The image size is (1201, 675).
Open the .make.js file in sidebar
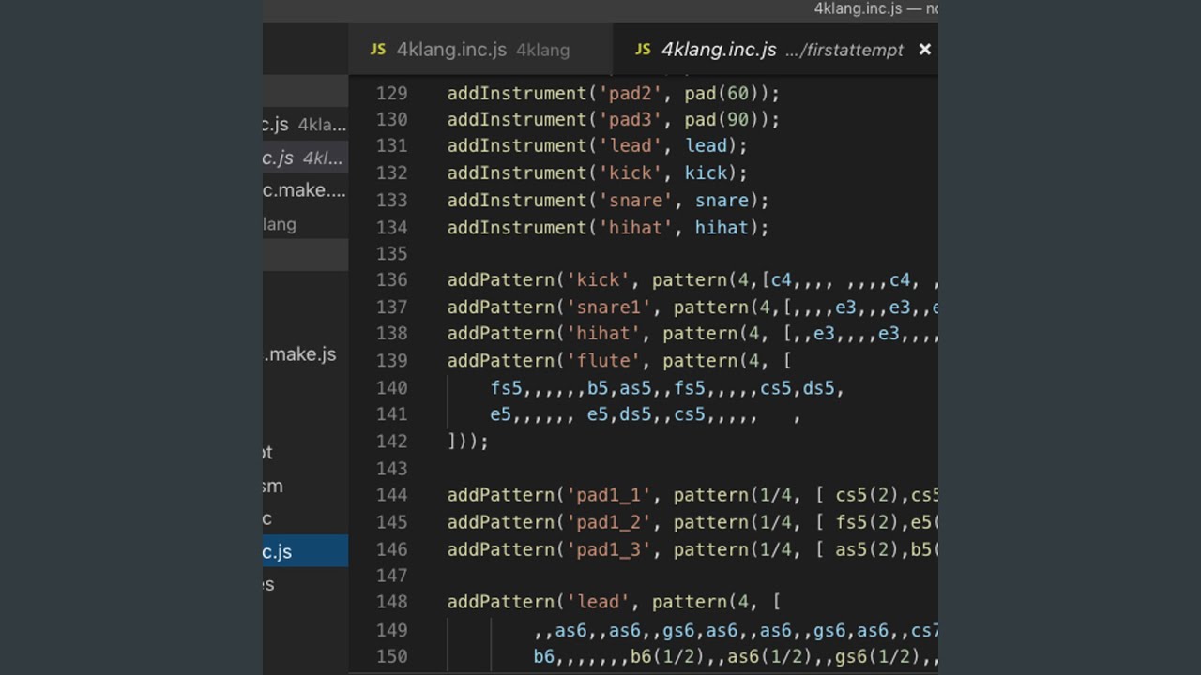300,354
